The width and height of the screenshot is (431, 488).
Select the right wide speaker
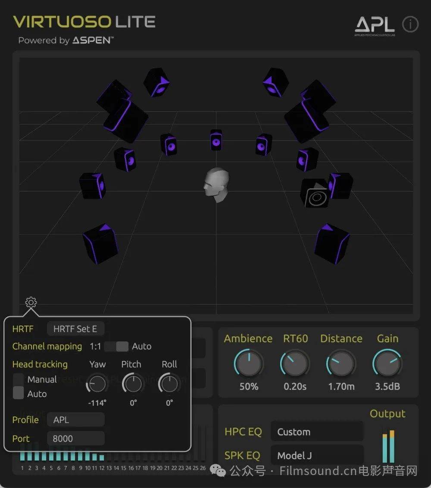tap(307, 160)
